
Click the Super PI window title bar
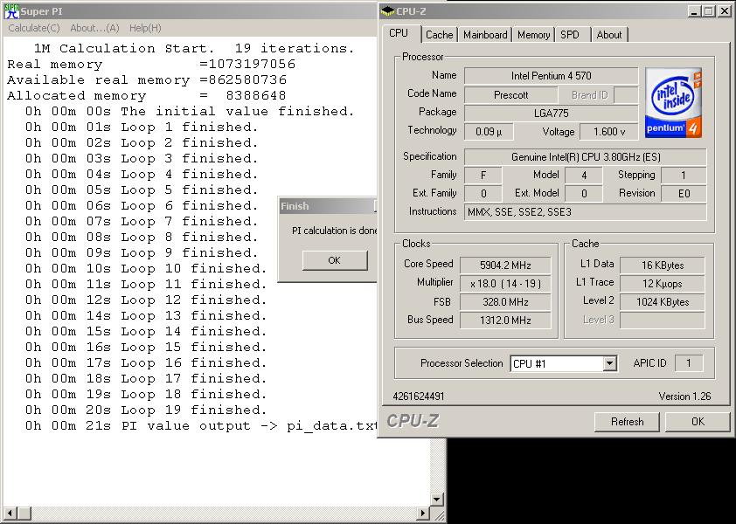pos(190,11)
